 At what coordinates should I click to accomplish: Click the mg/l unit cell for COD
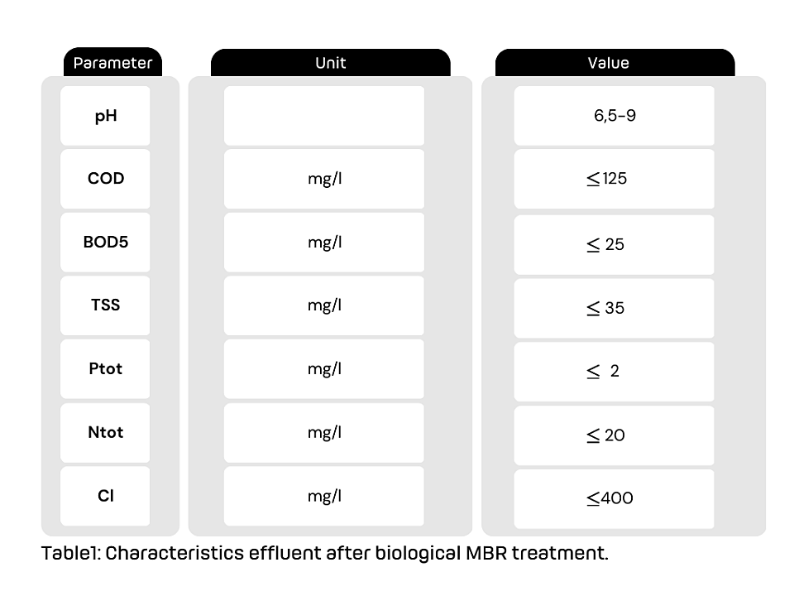(324, 179)
